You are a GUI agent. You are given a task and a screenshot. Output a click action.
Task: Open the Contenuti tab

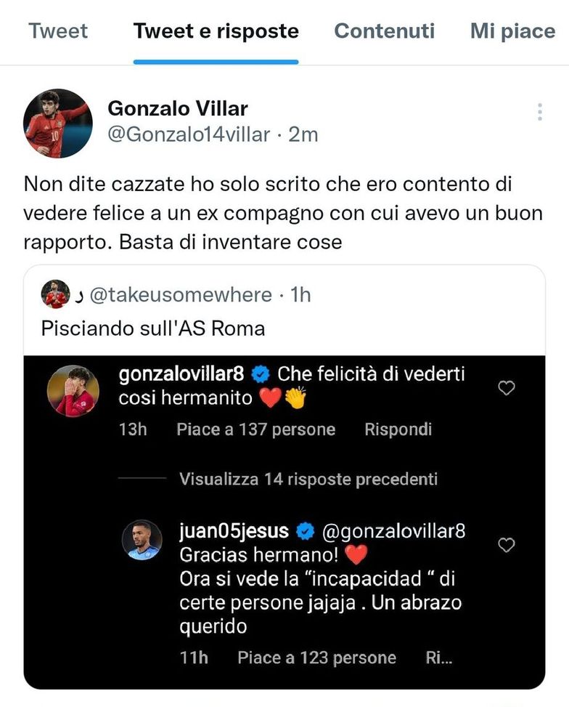point(384,31)
